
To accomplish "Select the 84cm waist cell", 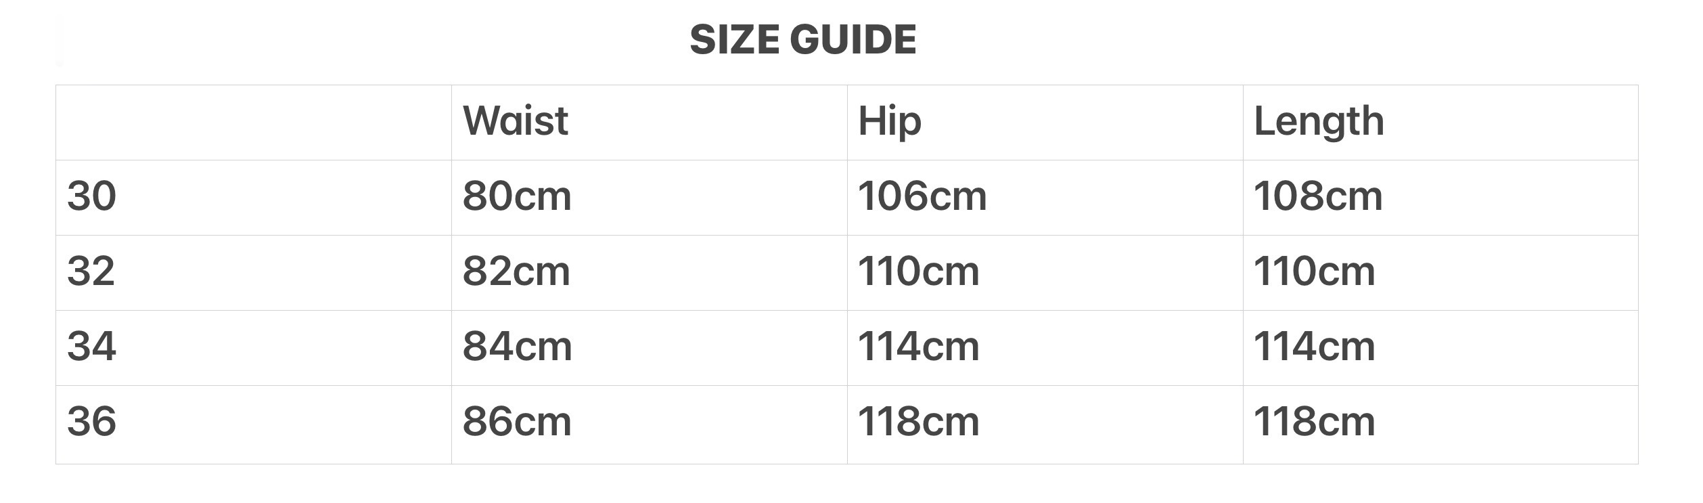I will (517, 347).
